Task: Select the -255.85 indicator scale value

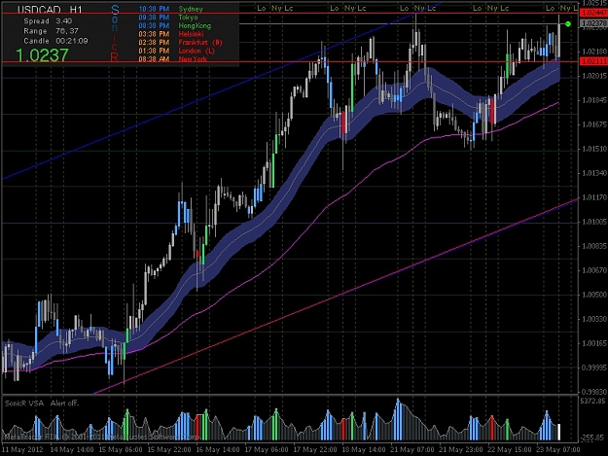Action: pyautogui.click(x=592, y=438)
